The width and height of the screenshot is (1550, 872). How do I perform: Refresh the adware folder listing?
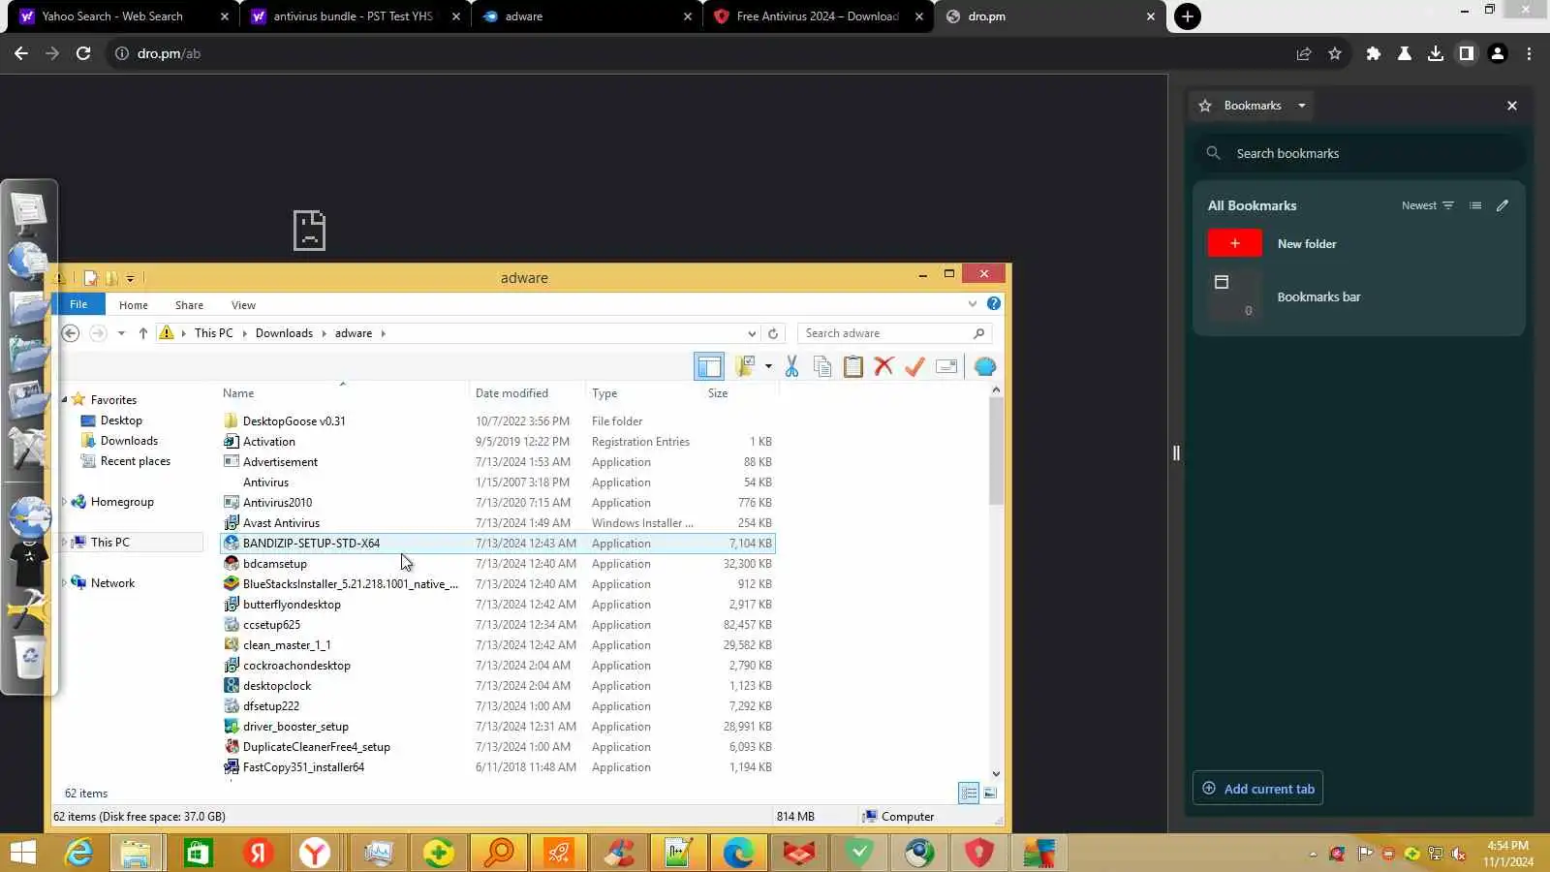click(x=773, y=333)
